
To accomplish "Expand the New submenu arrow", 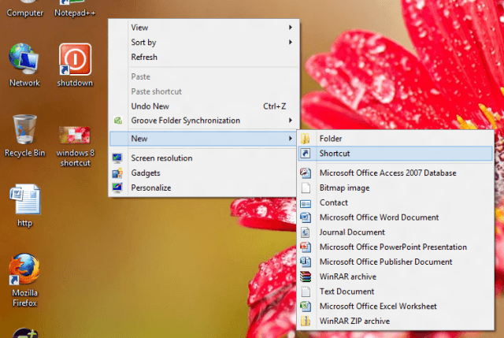I will [291, 139].
